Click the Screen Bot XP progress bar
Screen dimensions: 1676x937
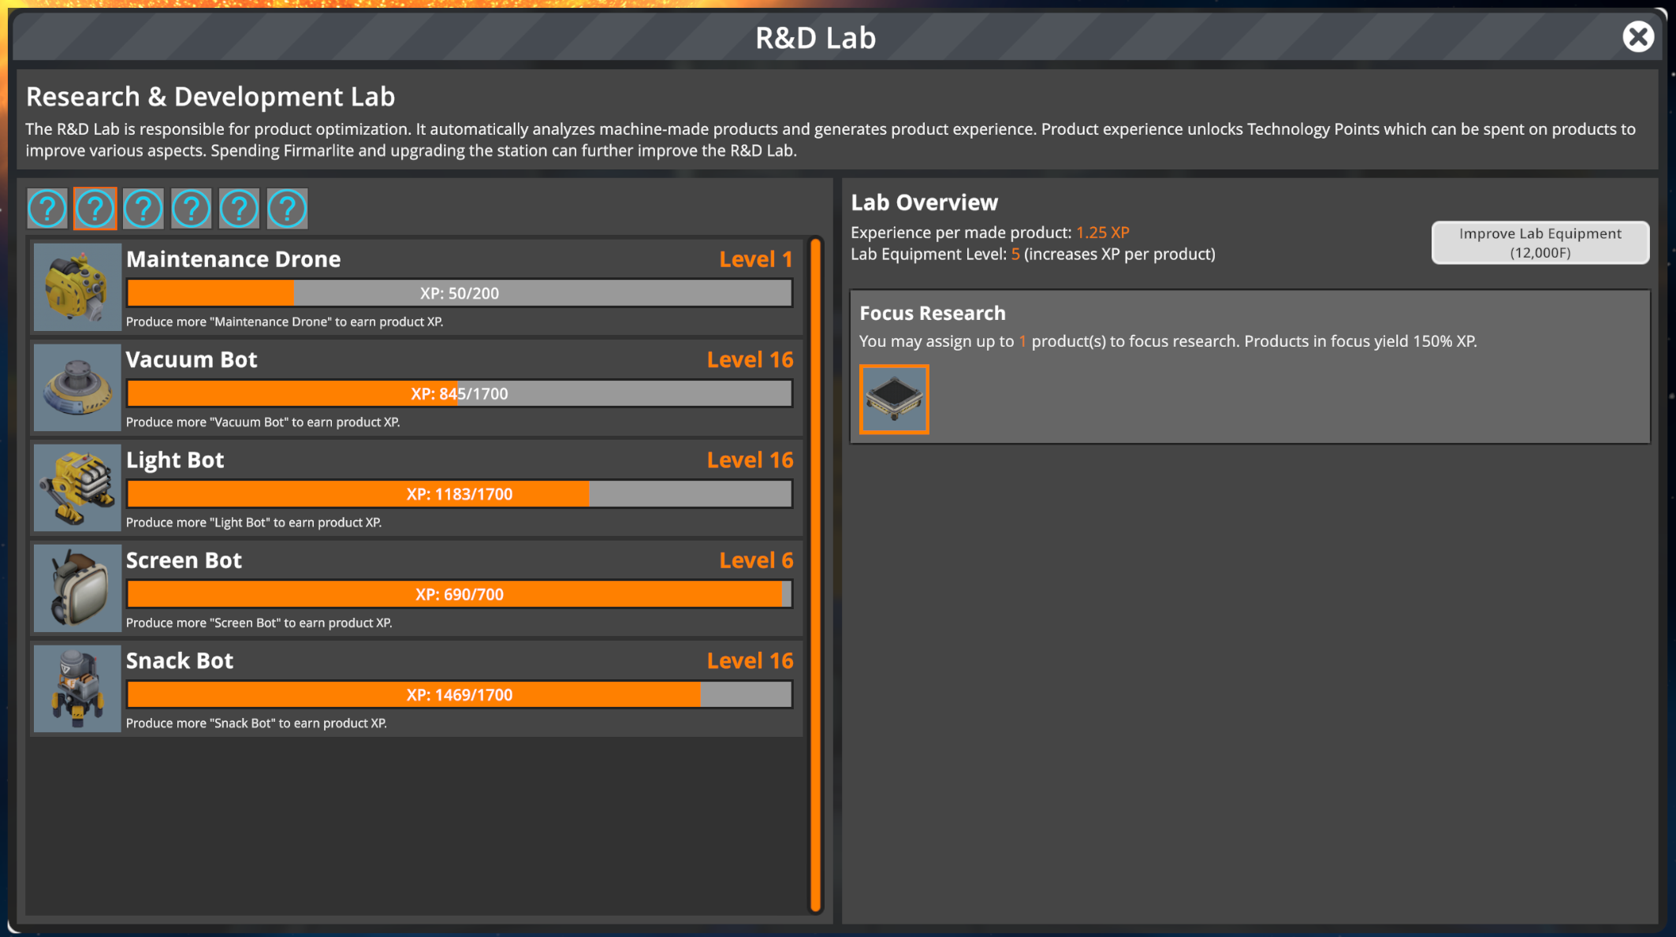tap(460, 594)
